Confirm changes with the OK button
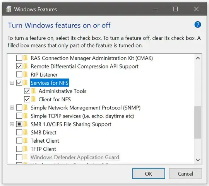The height and width of the screenshot is (186, 209). (149, 174)
